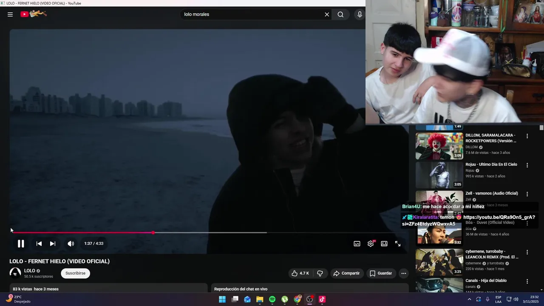
Task: Open LOLO channel name link
Action: point(30,271)
